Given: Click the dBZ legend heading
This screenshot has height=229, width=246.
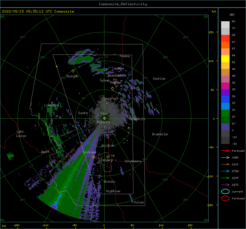Looking at the screenshot, I should point(232,14).
